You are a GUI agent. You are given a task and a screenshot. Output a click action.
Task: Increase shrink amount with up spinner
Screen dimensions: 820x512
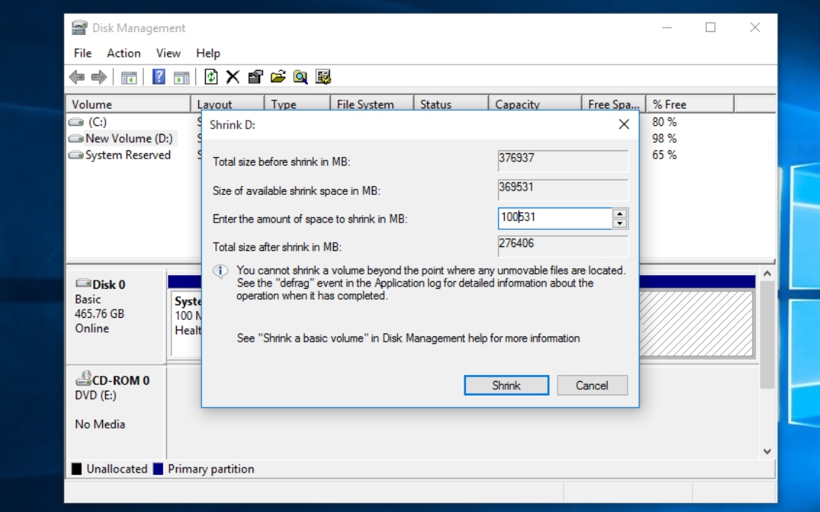(619, 214)
